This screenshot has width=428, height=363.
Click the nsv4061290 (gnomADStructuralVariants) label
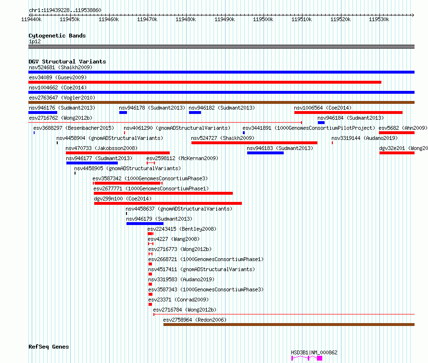177,128
